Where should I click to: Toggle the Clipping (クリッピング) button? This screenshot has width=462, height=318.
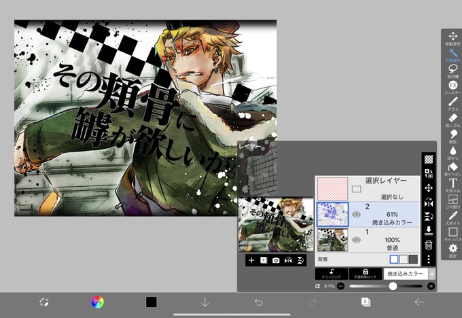tap(332, 274)
